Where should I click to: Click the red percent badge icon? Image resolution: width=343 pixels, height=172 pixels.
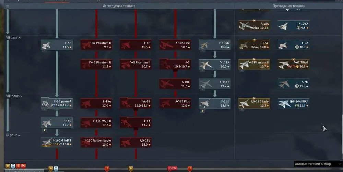(x=23, y=166)
